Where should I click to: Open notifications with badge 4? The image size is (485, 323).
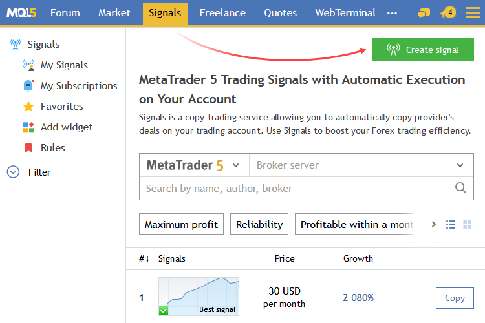[x=448, y=13]
